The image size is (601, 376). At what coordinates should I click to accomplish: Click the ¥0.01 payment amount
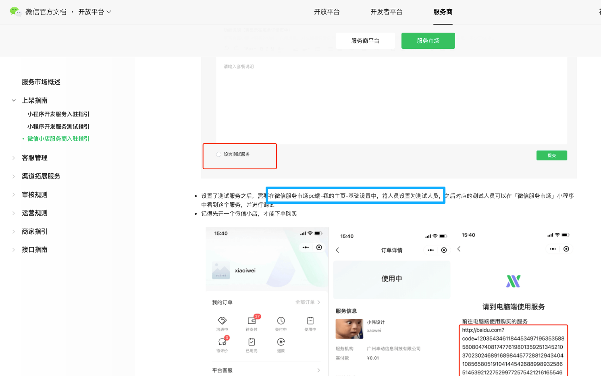373,358
